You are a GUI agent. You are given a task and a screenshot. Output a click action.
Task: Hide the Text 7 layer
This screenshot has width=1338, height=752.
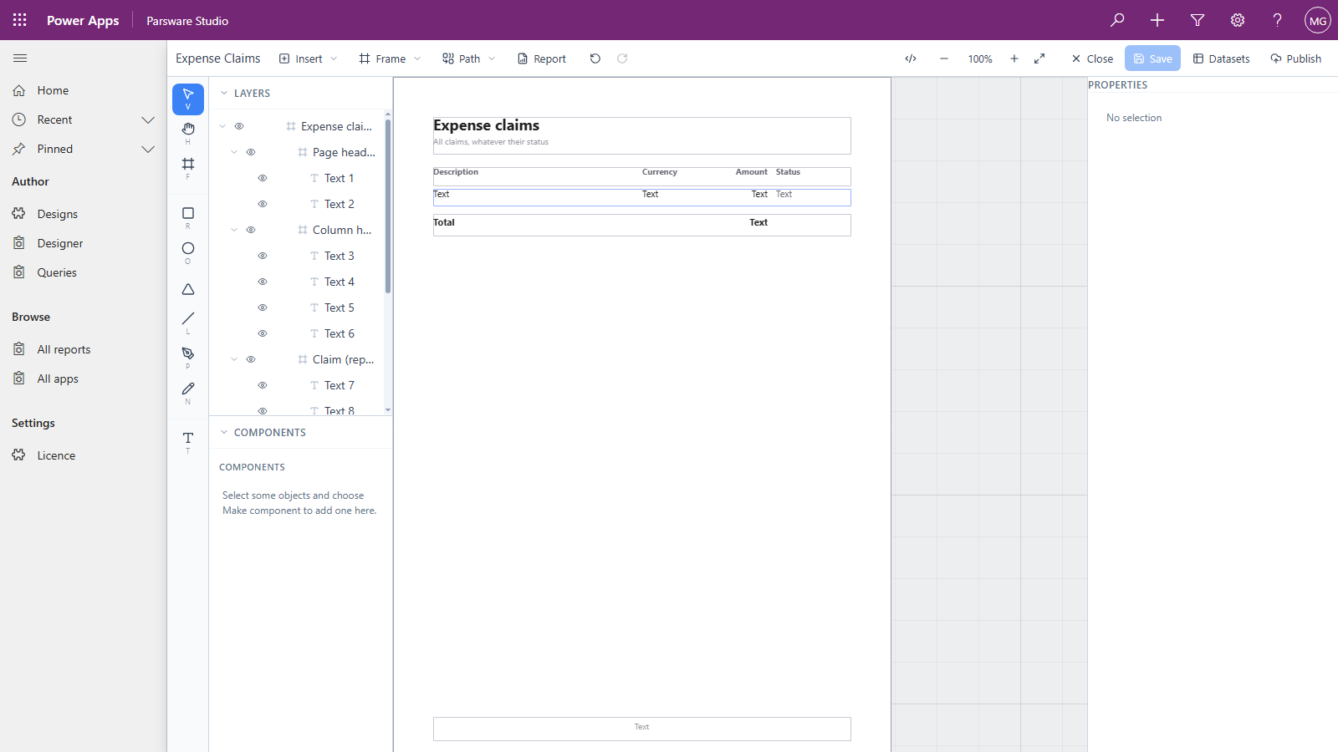coord(263,385)
